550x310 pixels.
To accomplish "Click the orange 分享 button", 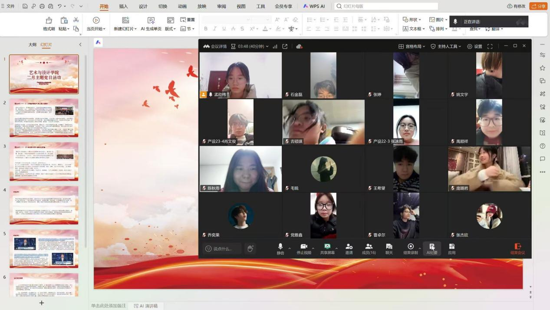I will (538, 6).
